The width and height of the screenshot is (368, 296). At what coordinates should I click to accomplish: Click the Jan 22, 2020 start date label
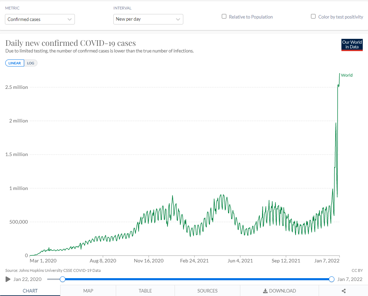pyautogui.click(x=27, y=279)
